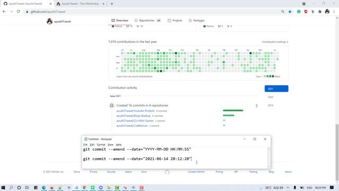
Task: Open the Chrome profile avatar
Action: pos(327,12)
